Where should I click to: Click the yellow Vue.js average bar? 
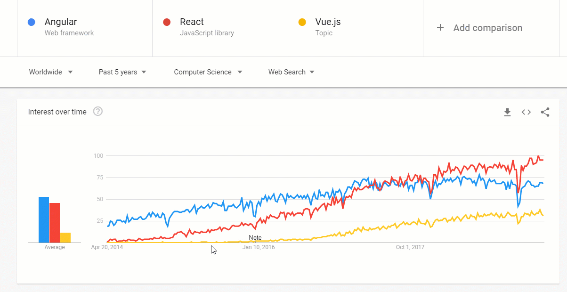65,237
